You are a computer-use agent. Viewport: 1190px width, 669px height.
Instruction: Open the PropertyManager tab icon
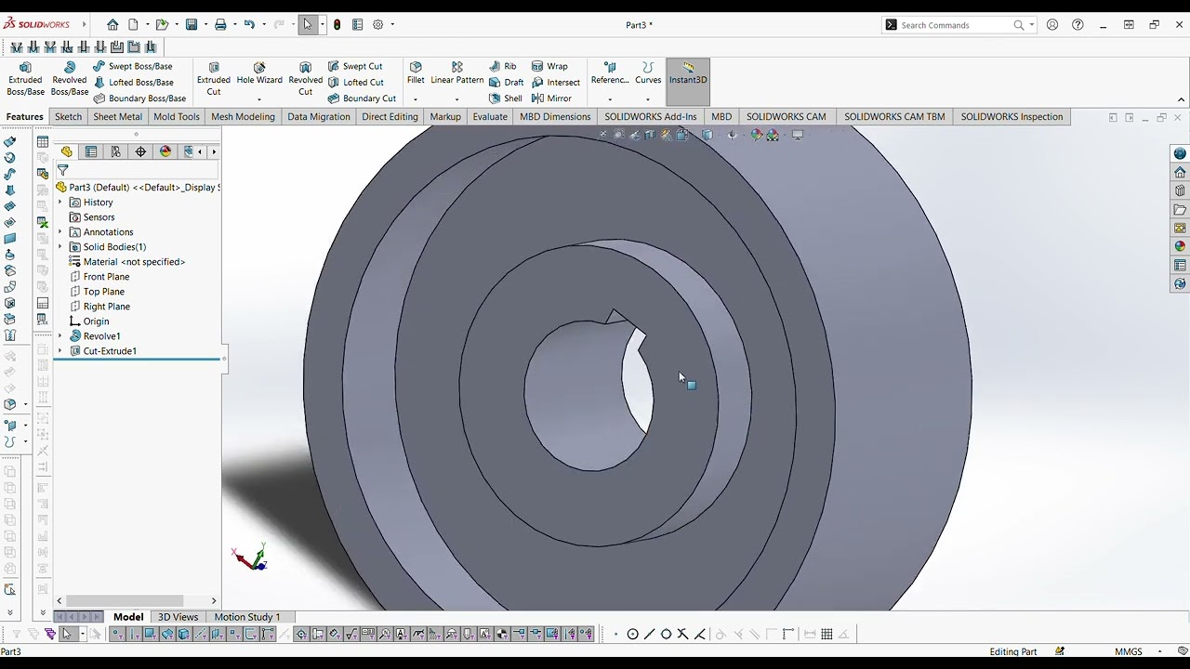91,151
